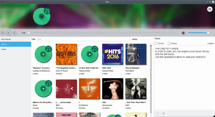Screen dimensions: 215x117
Task: Open the hamburger application menu
Action: 210,9
